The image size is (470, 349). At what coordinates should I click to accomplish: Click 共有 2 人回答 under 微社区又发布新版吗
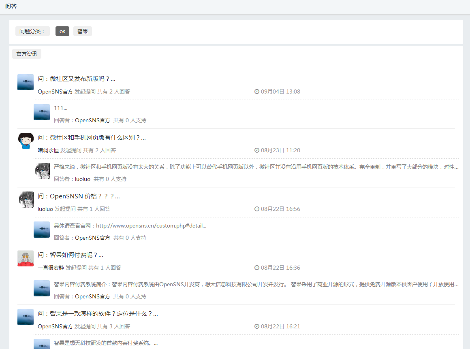click(x=113, y=92)
